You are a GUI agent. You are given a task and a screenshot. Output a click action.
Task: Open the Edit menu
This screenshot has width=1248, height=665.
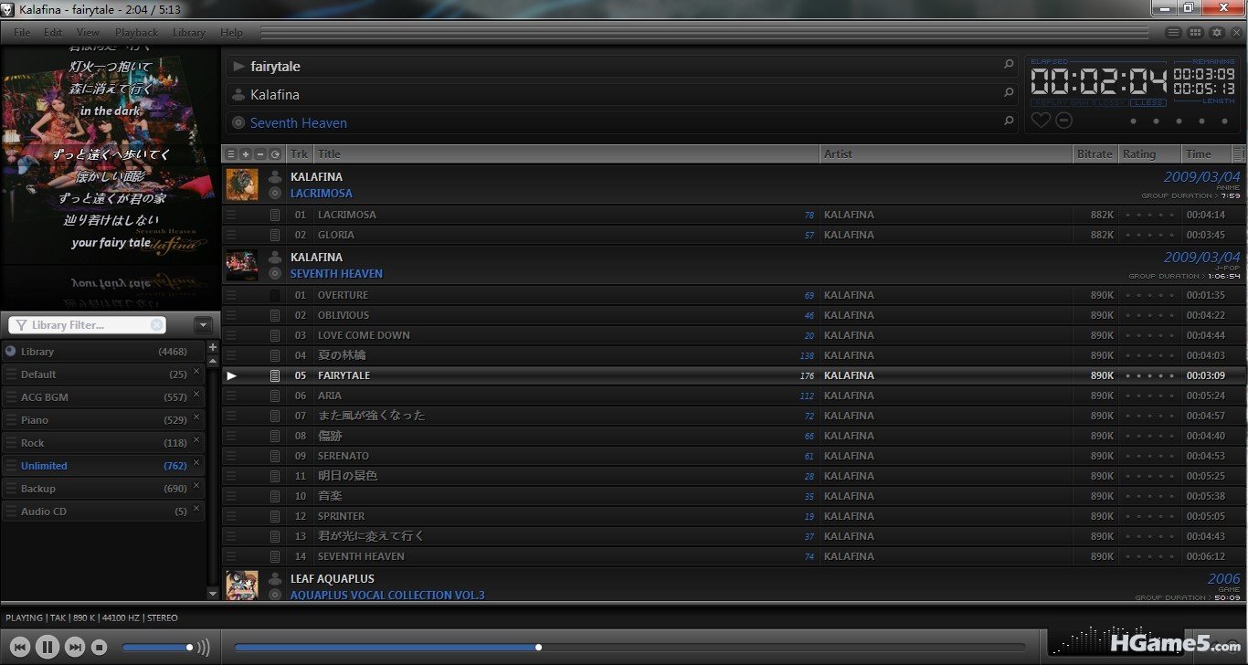(53, 32)
